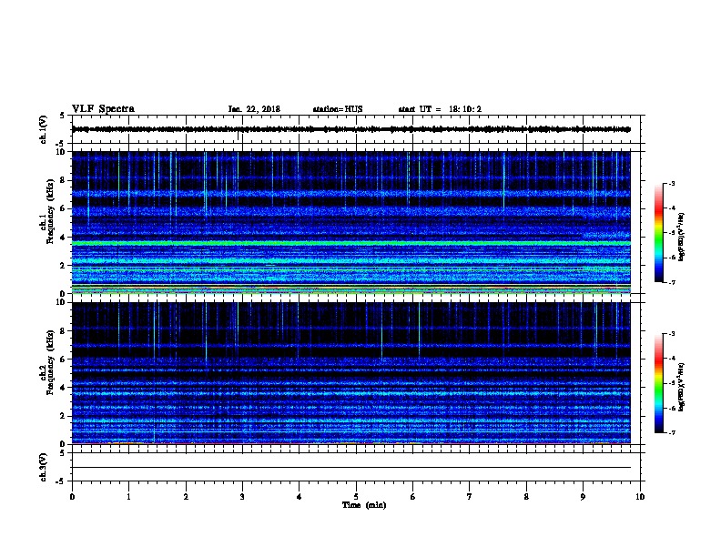Click the ch.1 color bar log(PSD) unit label
The height and width of the screenshot is (557, 721).
(x=682, y=237)
